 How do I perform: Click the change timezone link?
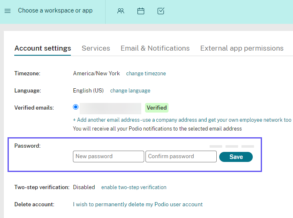click(x=146, y=74)
